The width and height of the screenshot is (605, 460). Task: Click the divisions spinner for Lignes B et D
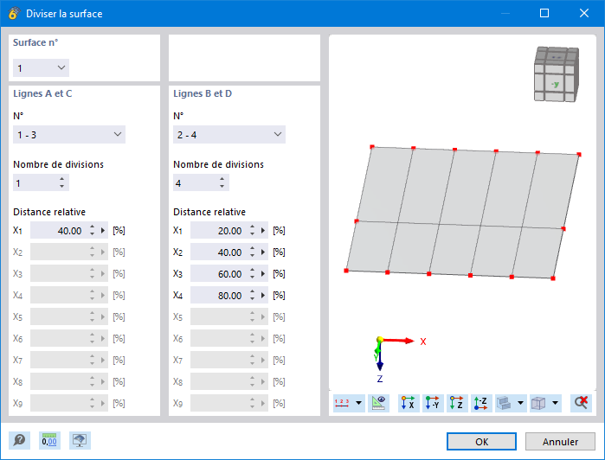click(222, 182)
